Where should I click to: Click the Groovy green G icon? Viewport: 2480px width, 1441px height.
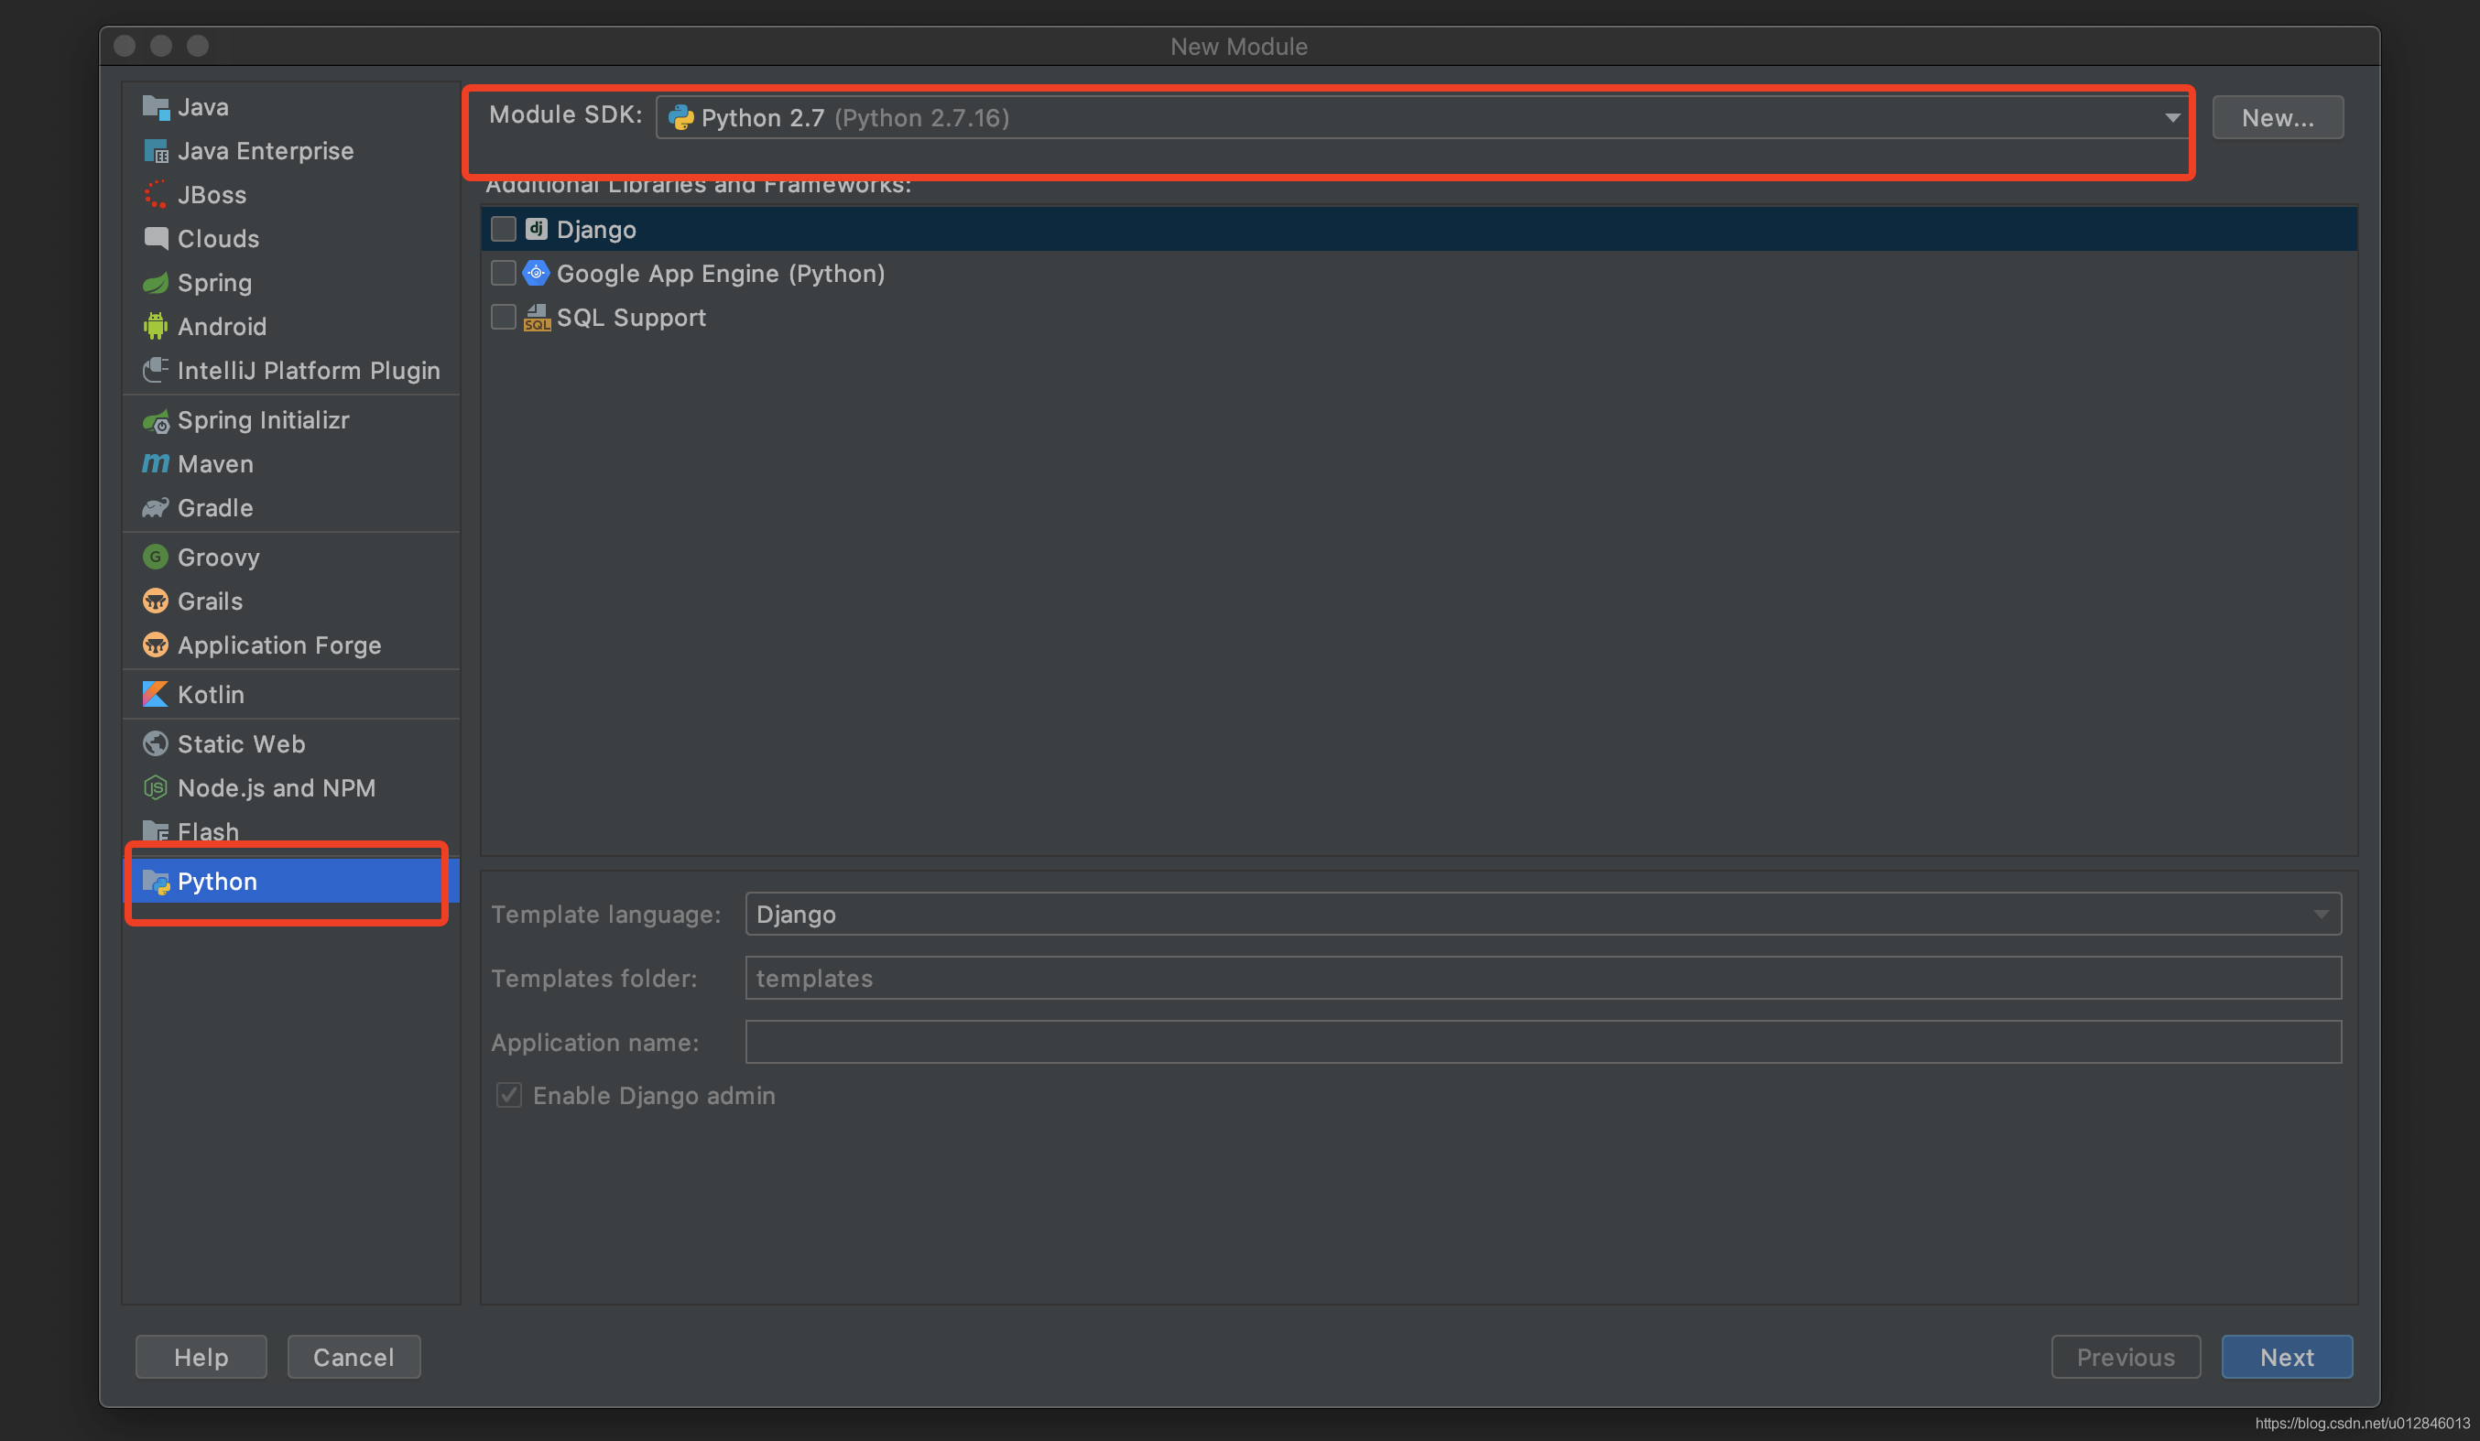(156, 557)
